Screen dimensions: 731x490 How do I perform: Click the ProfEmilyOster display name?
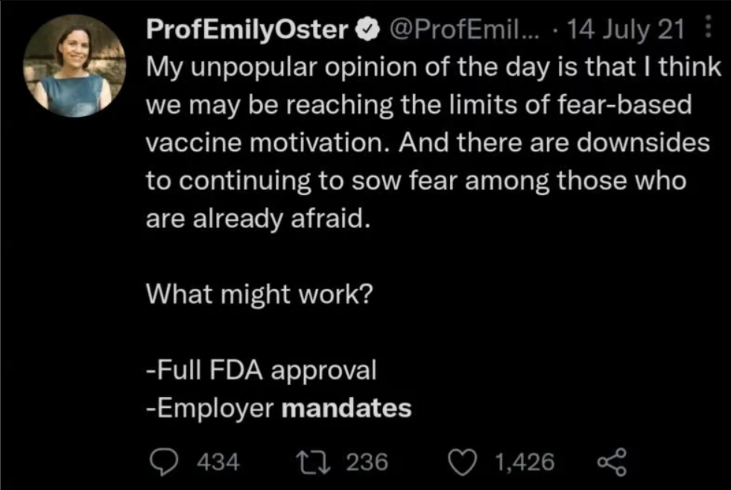tap(249, 29)
